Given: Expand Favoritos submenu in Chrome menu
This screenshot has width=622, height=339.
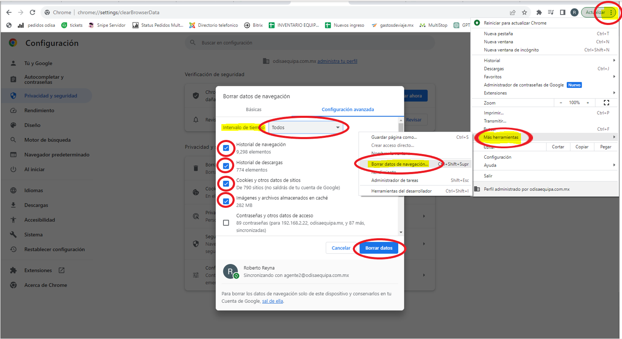Looking at the screenshot, I should point(545,77).
